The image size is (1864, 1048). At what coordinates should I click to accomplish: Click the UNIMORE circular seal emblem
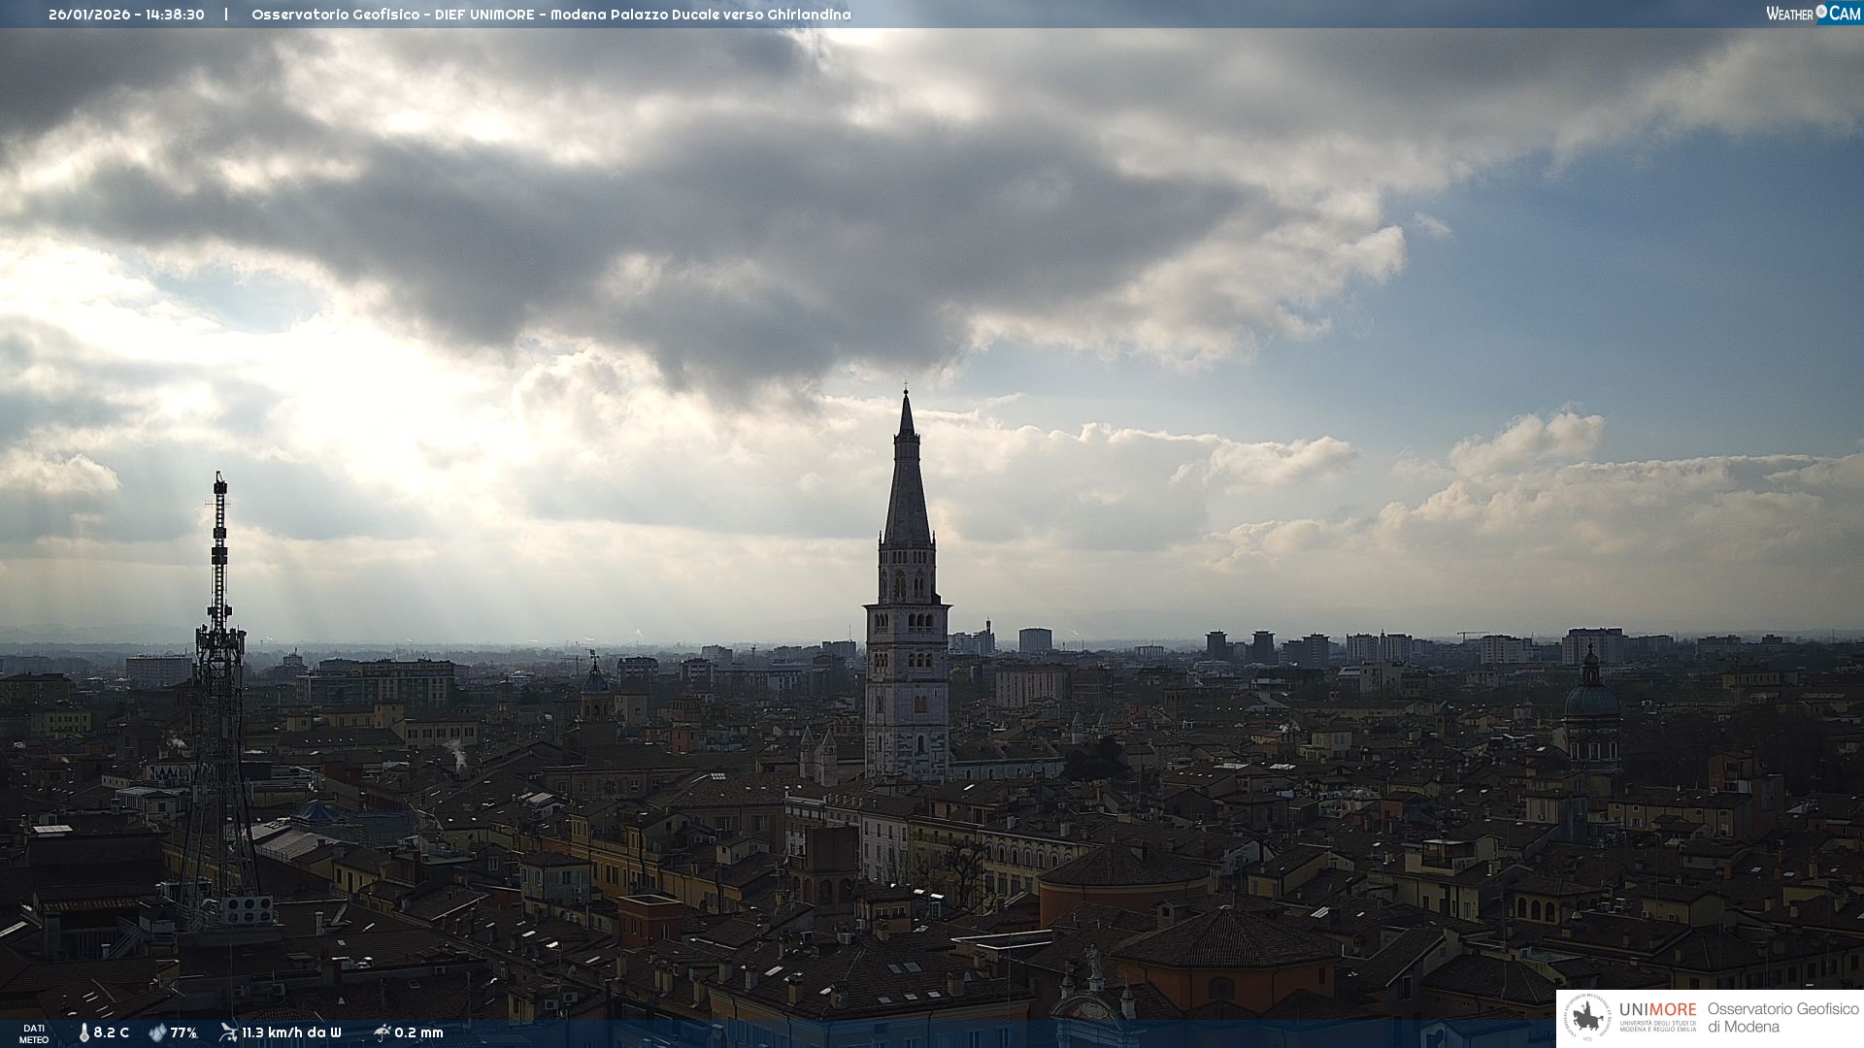(1588, 1018)
